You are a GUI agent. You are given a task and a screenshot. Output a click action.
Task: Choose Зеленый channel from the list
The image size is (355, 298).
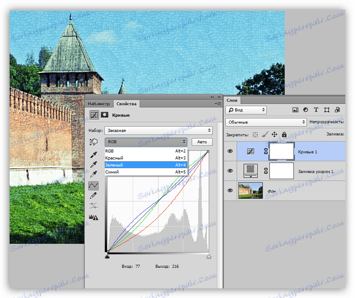pos(146,165)
